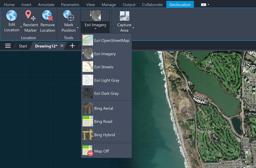
Task: Click the Esri Imagery ribbon button thumbnail
Action: click(x=95, y=15)
